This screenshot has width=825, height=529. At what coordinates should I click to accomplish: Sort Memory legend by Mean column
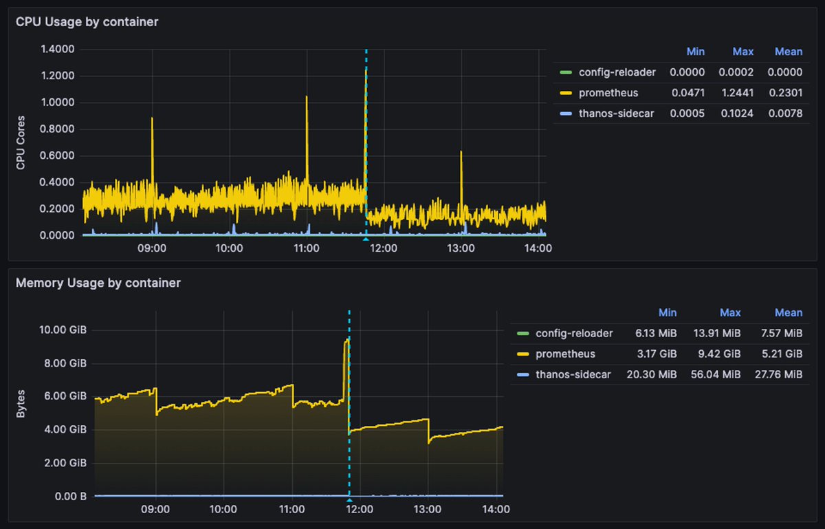pyautogui.click(x=789, y=312)
